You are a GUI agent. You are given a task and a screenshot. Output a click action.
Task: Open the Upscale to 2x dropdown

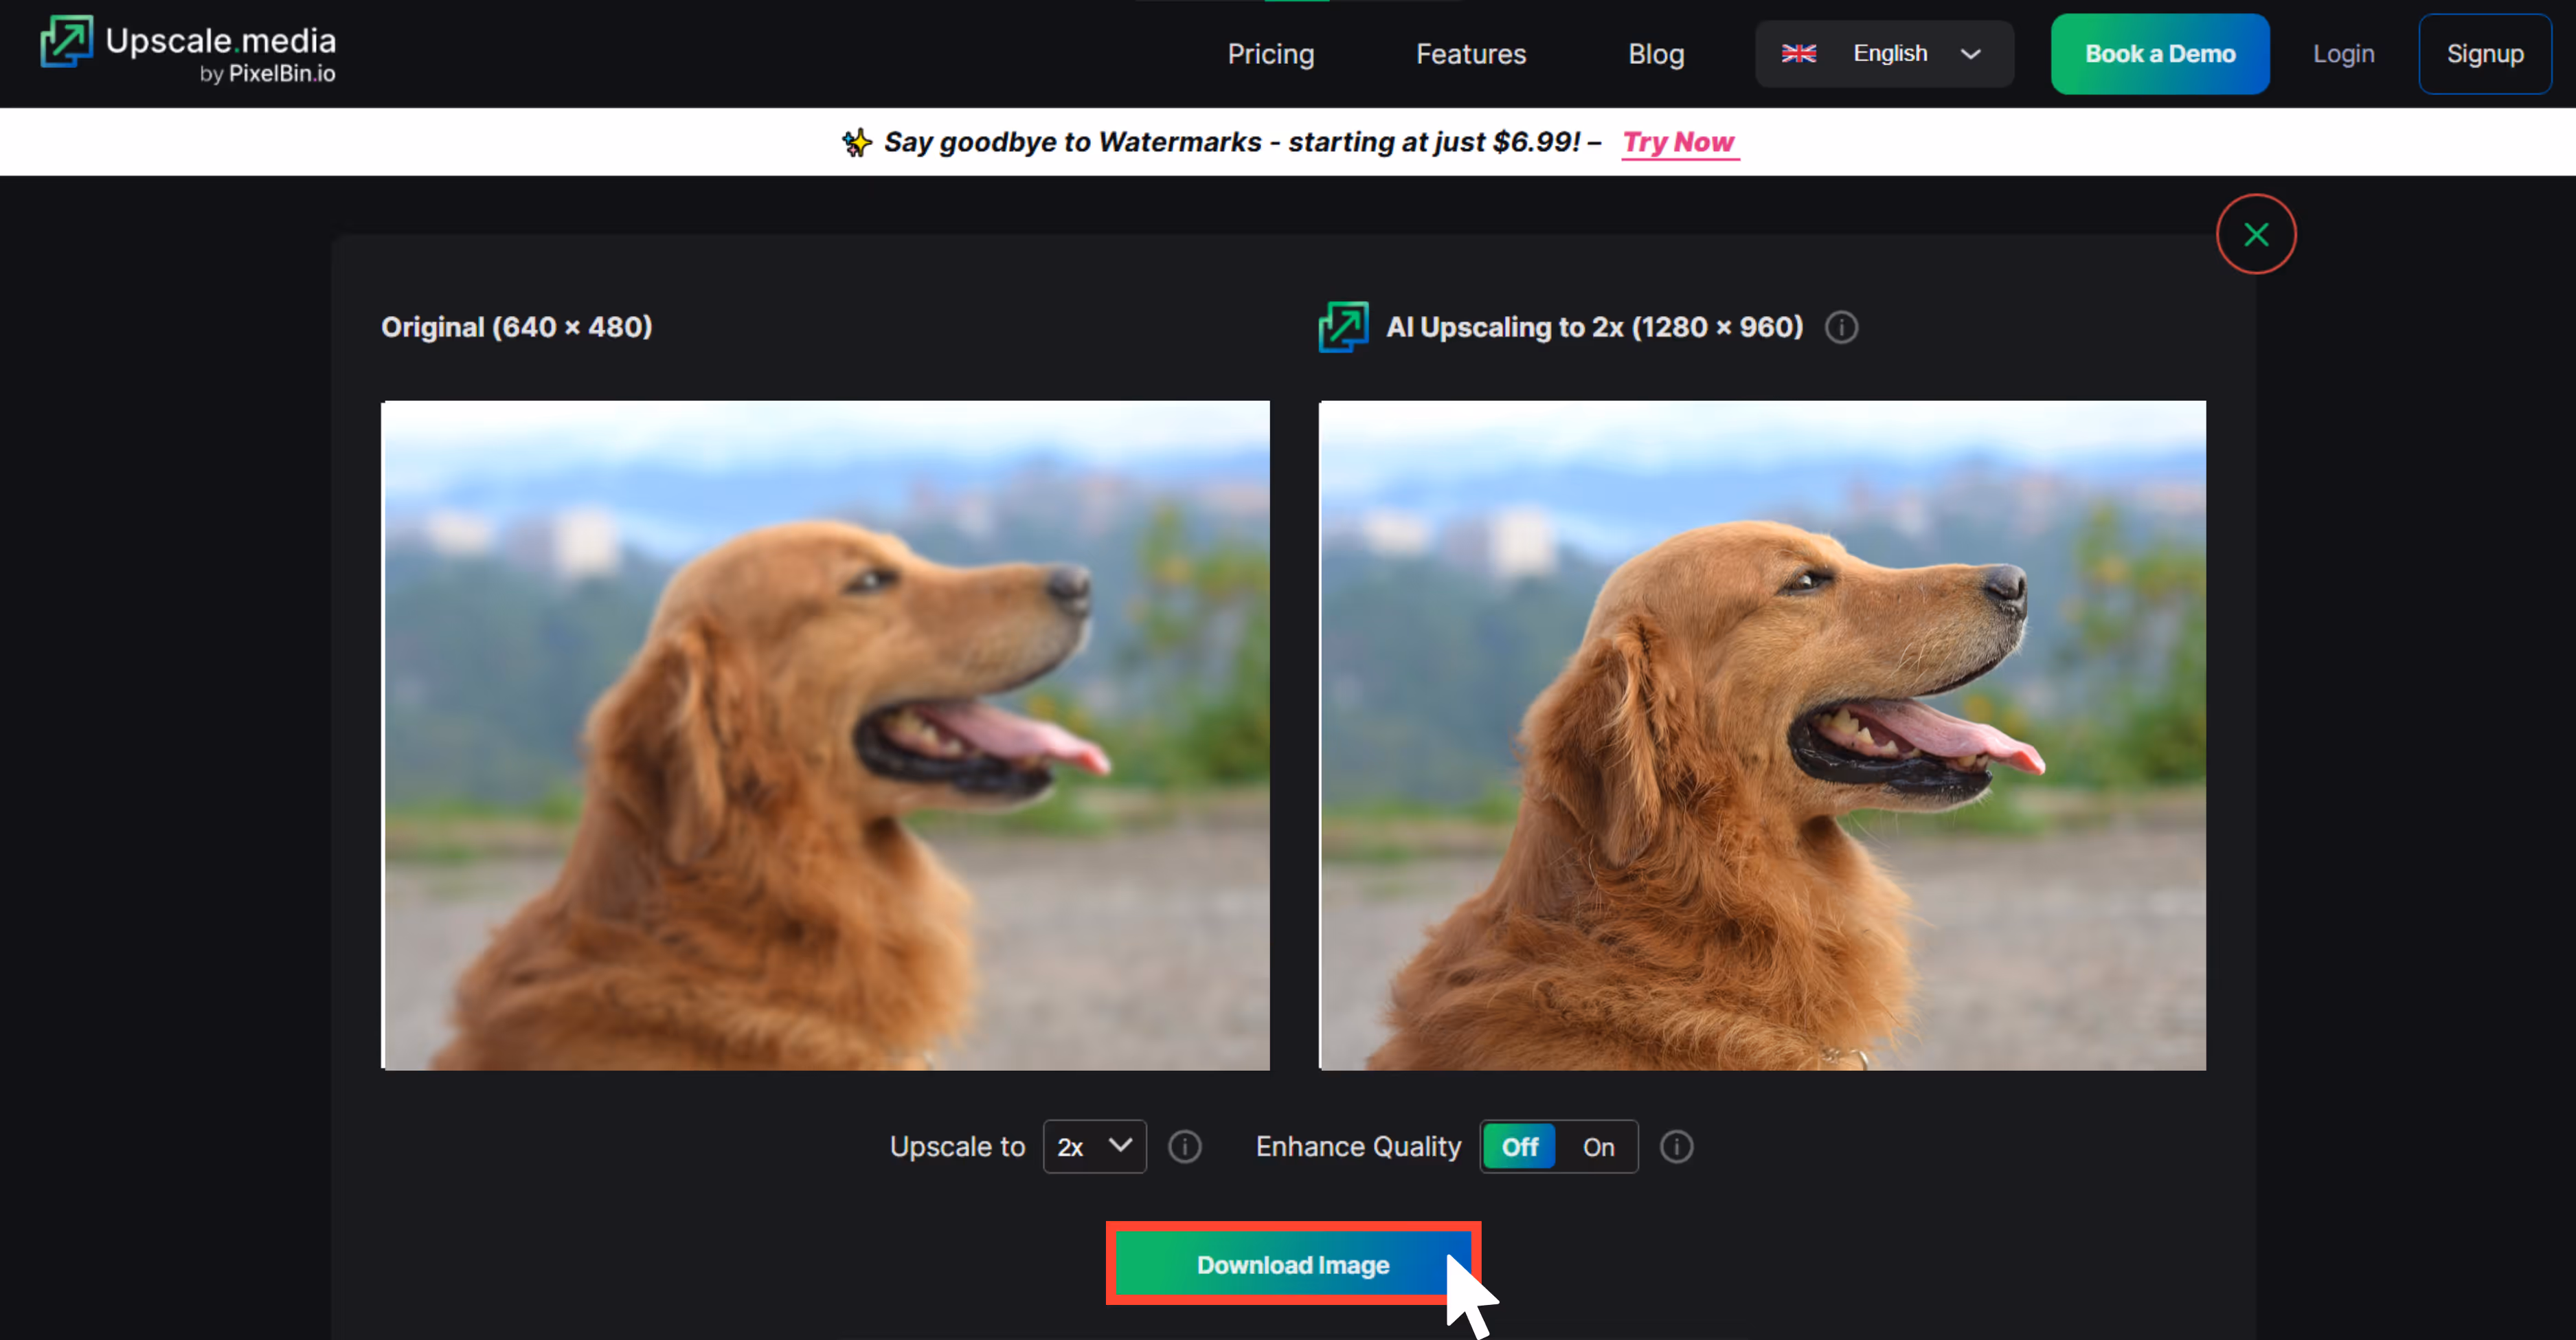[x=1094, y=1147]
